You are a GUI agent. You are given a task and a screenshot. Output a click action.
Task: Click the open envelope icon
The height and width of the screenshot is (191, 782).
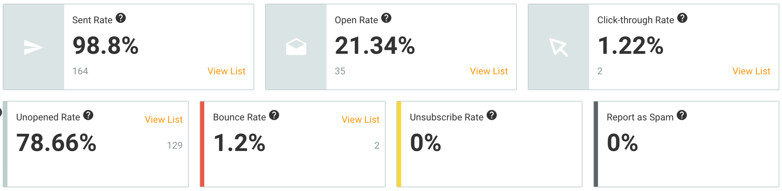pos(296,47)
